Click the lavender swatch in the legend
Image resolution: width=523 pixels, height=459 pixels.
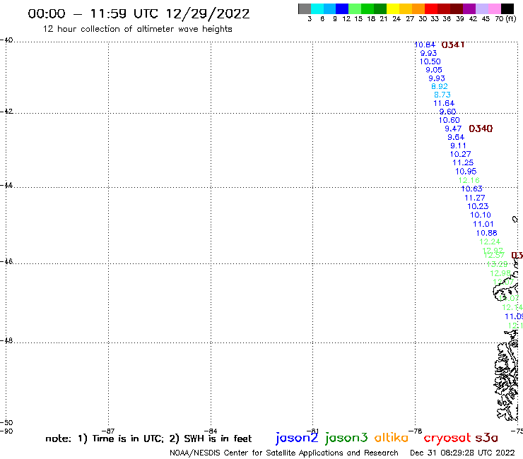[x=481, y=8]
